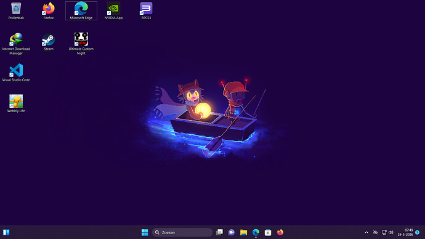This screenshot has height=239, width=425.
Task: Open the video chat app in taskbar
Action: [x=231, y=232]
